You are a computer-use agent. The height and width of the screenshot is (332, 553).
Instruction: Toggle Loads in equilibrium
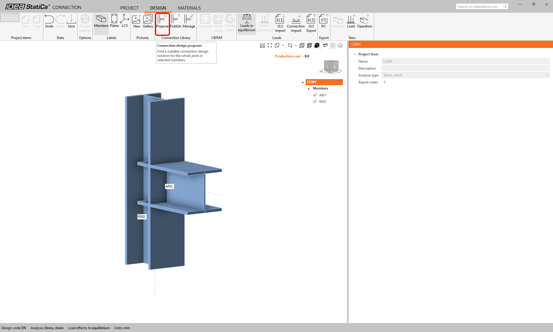pyautogui.click(x=246, y=23)
